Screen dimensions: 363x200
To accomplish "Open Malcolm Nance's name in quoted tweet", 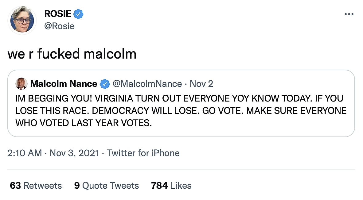I will (64, 84).
